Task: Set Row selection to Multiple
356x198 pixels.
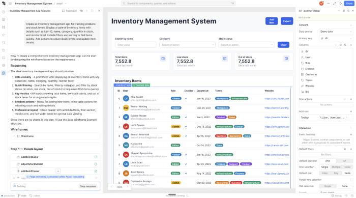Action: pyautogui.click(x=336, y=167)
